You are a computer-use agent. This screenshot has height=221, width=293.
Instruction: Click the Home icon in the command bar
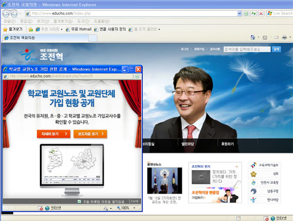[x=253, y=38]
